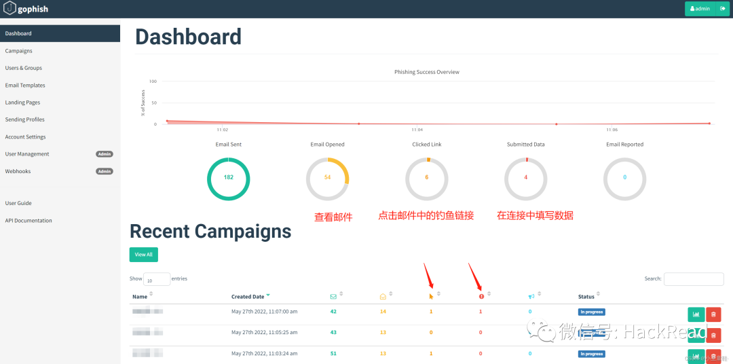
Task: Click the logout icon in top bar
Action: pos(721,9)
